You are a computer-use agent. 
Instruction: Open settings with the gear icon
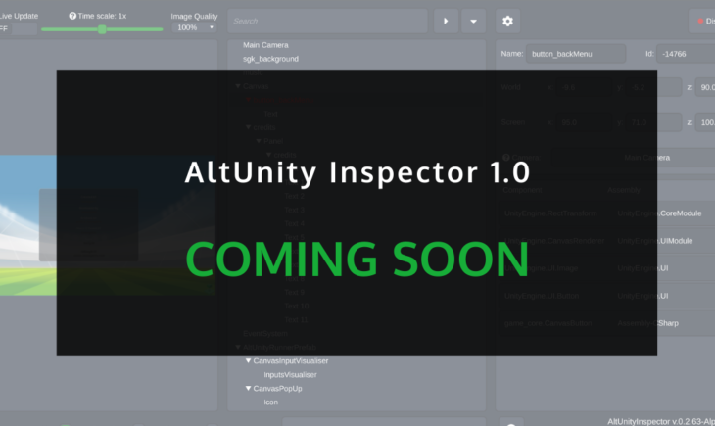[507, 21]
